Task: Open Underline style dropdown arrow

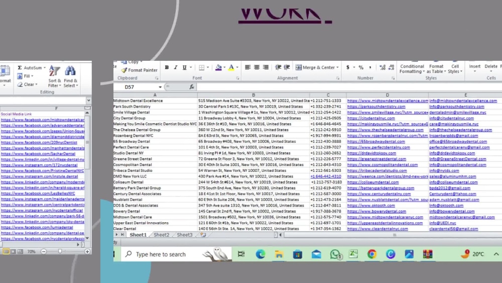Action: (191, 67)
